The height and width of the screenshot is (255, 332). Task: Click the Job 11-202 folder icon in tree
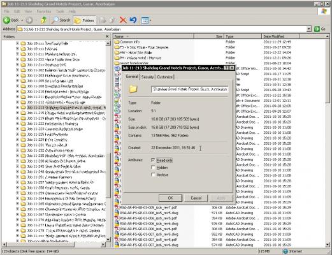(x=23, y=70)
